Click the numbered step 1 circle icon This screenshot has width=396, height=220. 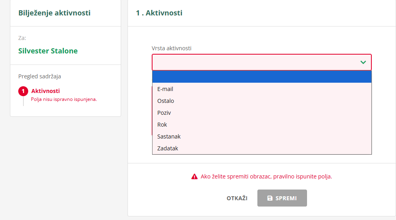coord(23,91)
